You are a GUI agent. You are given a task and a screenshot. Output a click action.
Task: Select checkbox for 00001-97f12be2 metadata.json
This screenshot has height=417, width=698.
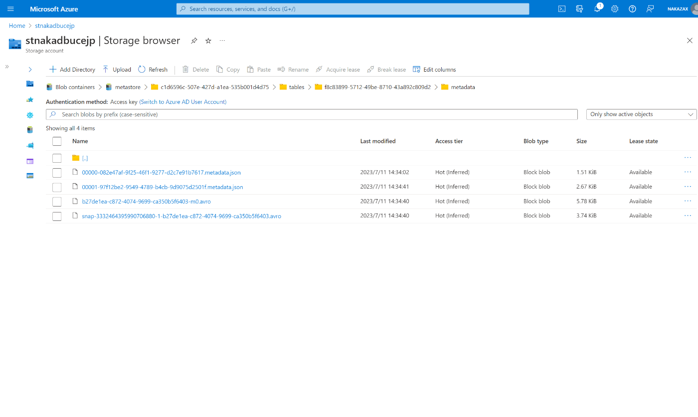57,187
